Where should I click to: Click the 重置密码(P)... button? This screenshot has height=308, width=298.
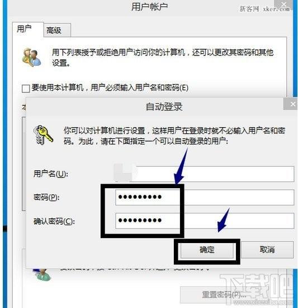pos(224,295)
